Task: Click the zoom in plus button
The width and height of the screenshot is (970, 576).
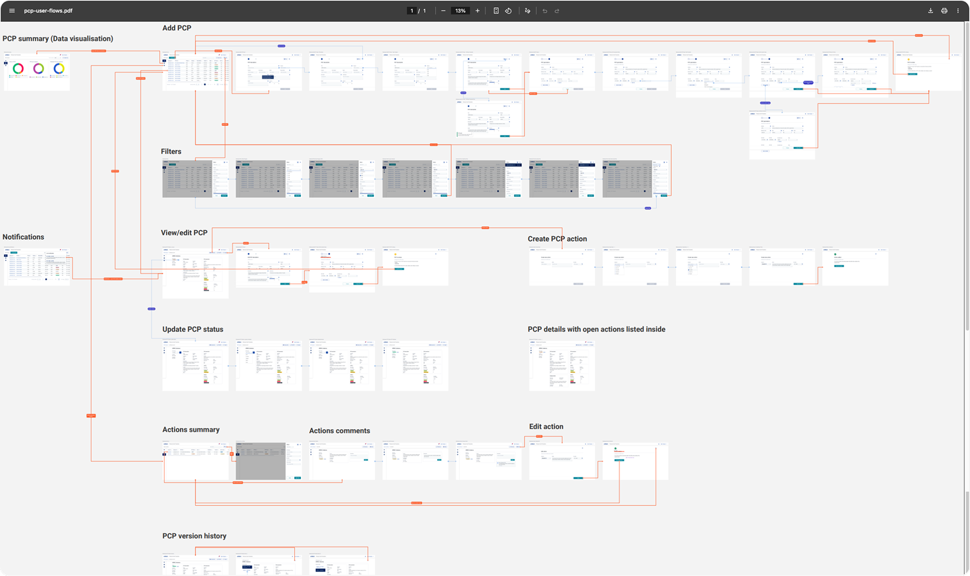Action: [477, 11]
